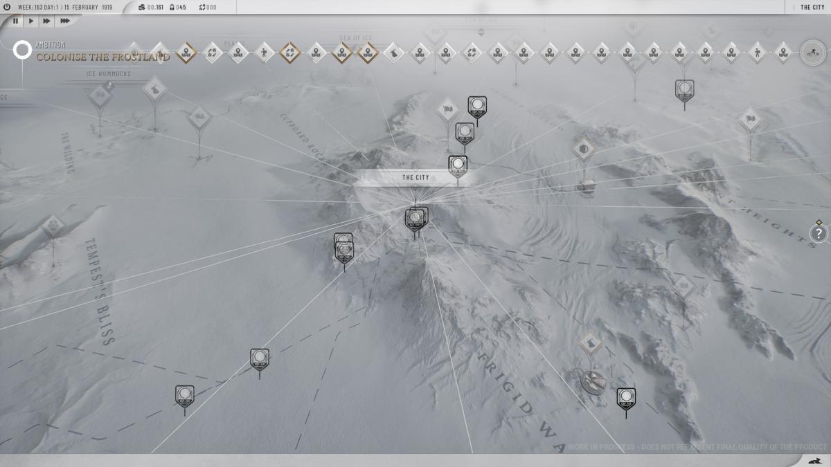831x467 pixels.
Task: Select the hexagon resource diamond marker east of City
Action: click(584, 149)
